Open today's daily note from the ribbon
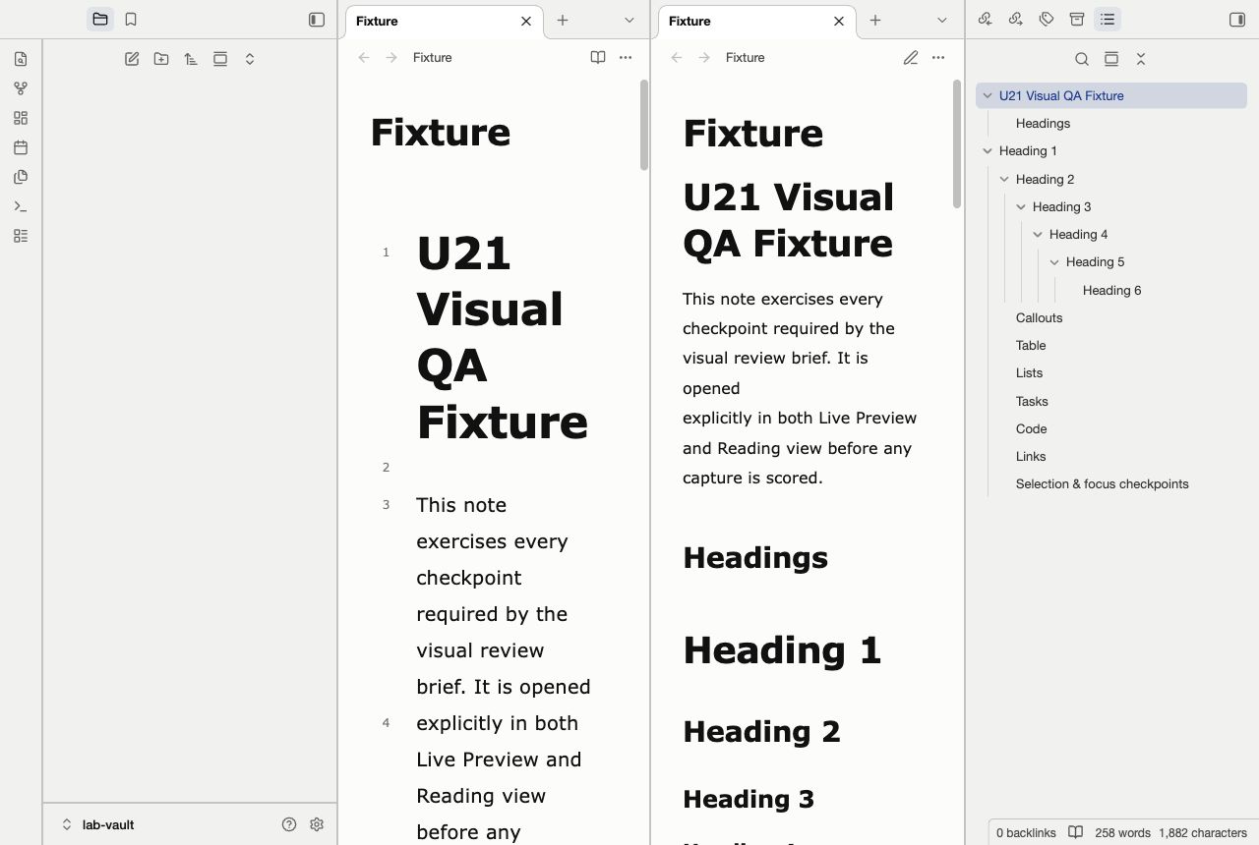This screenshot has width=1259, height=845. [21, 147]
